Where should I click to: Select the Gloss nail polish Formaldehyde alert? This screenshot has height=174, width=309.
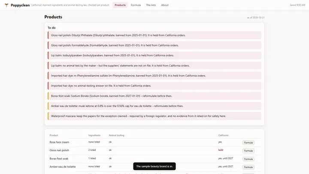coord(154,46)
